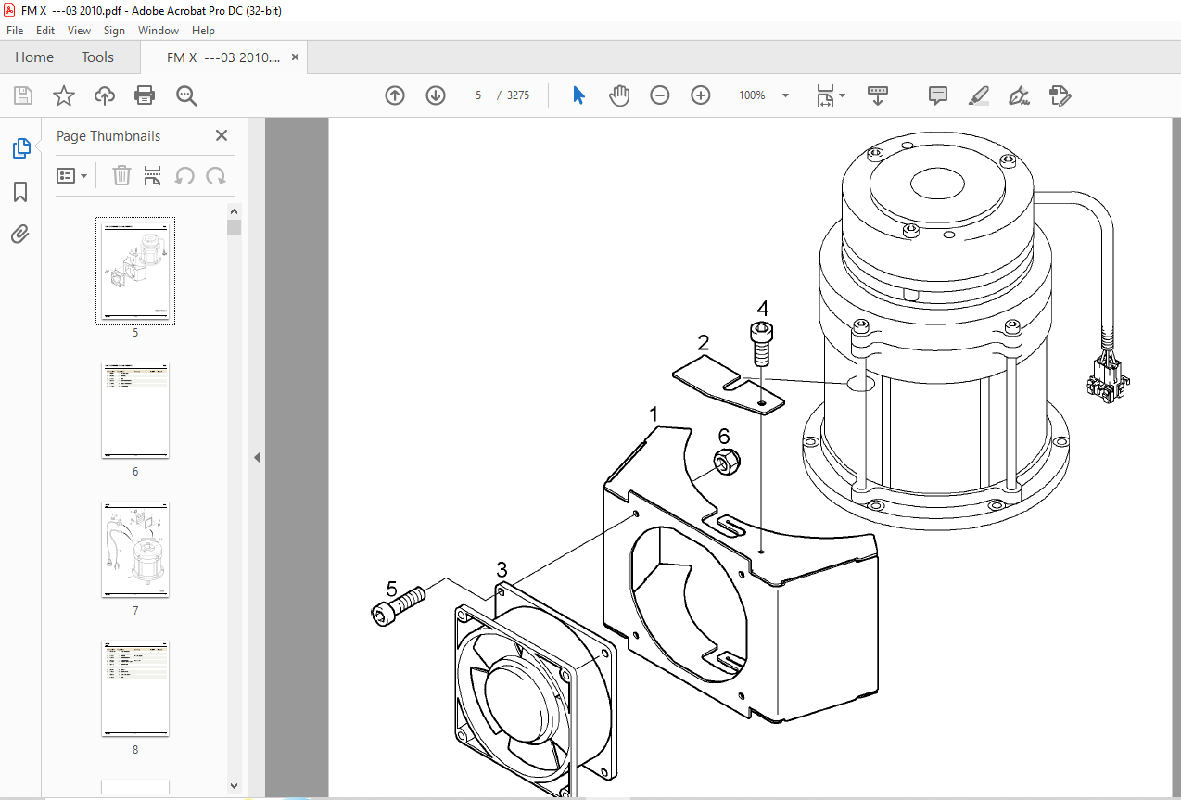Delete the selected page thumbnail trash icon
1181x800 pixels.
tap(121, 175)
